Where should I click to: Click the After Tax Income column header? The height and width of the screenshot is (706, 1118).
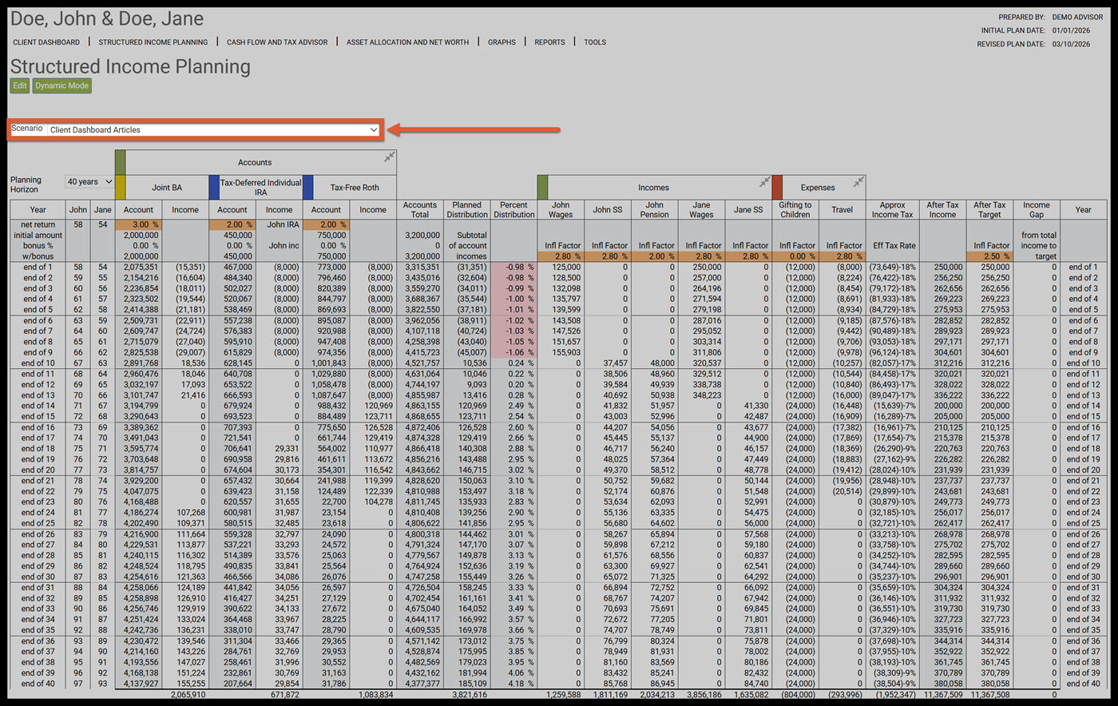point(942,210)
